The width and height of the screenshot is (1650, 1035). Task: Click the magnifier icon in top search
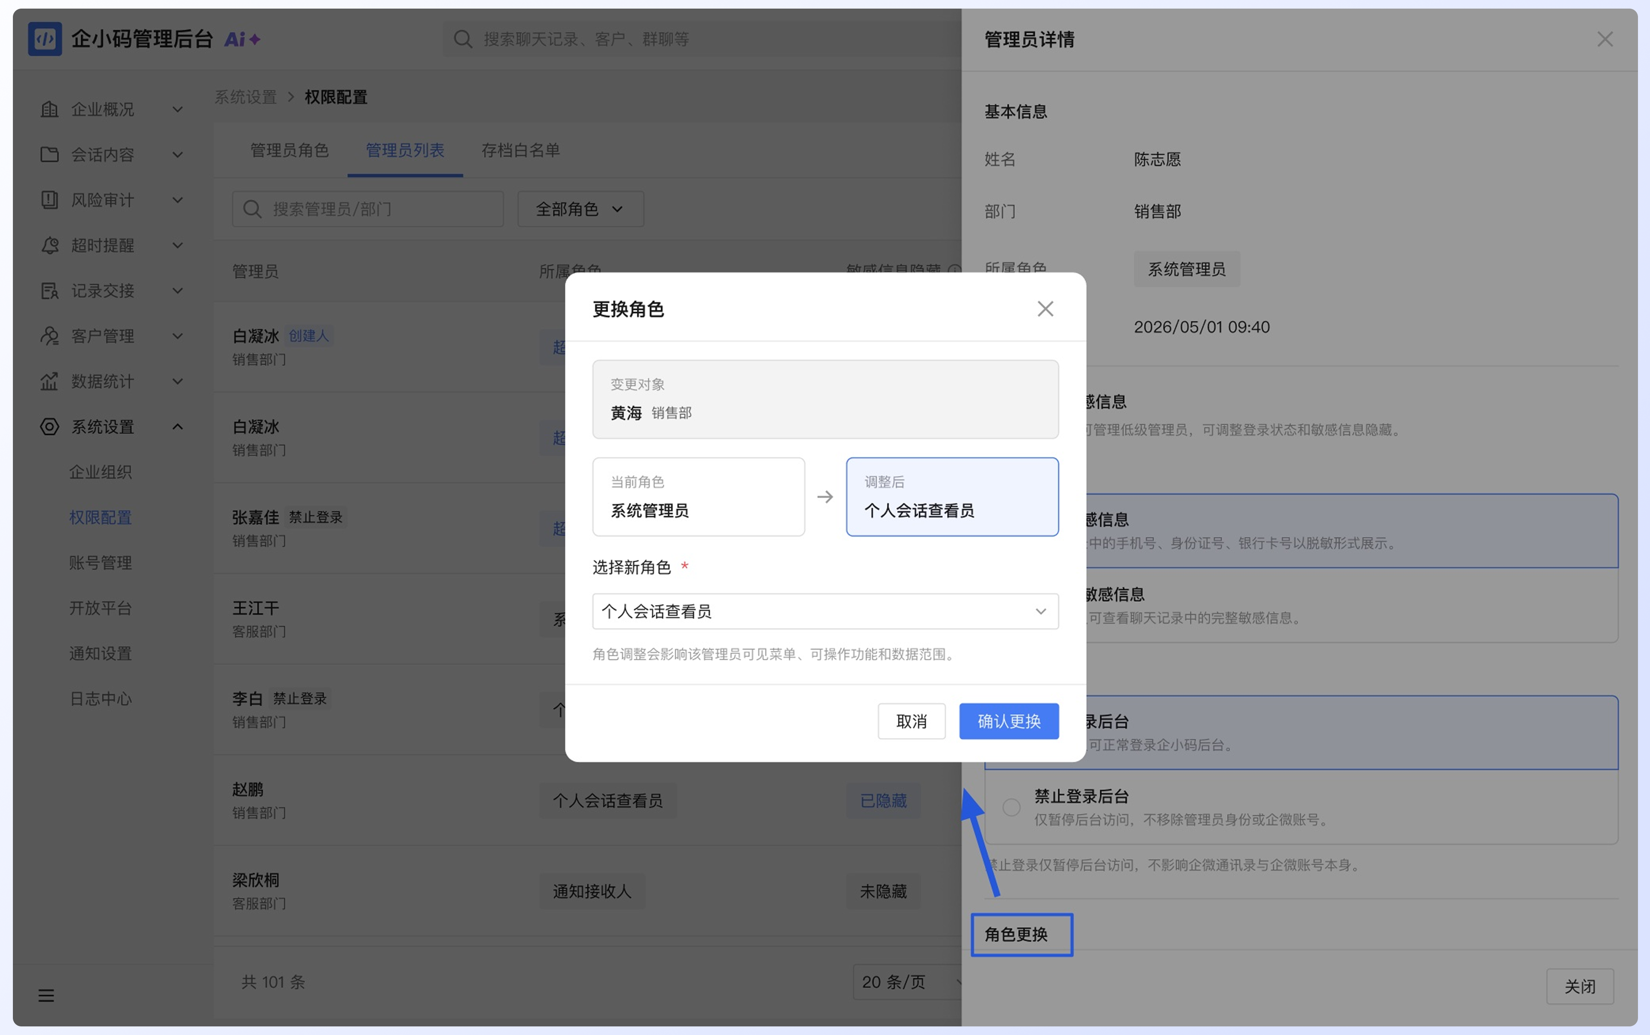coord(463,39)
